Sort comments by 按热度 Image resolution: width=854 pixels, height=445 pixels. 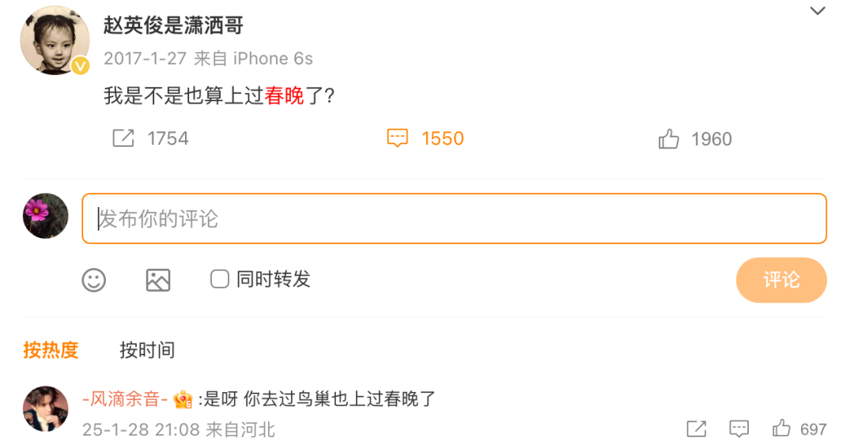(51, 350)
